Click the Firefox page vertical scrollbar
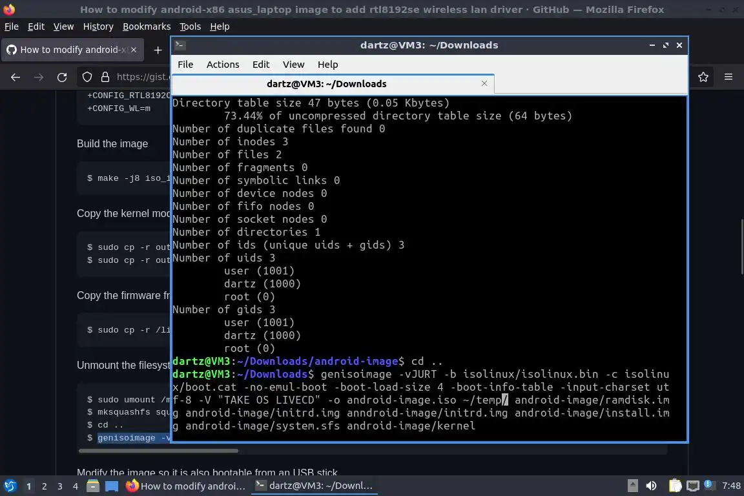The width and height of the screenshot is (744, 496). click(x=741, y=247)
